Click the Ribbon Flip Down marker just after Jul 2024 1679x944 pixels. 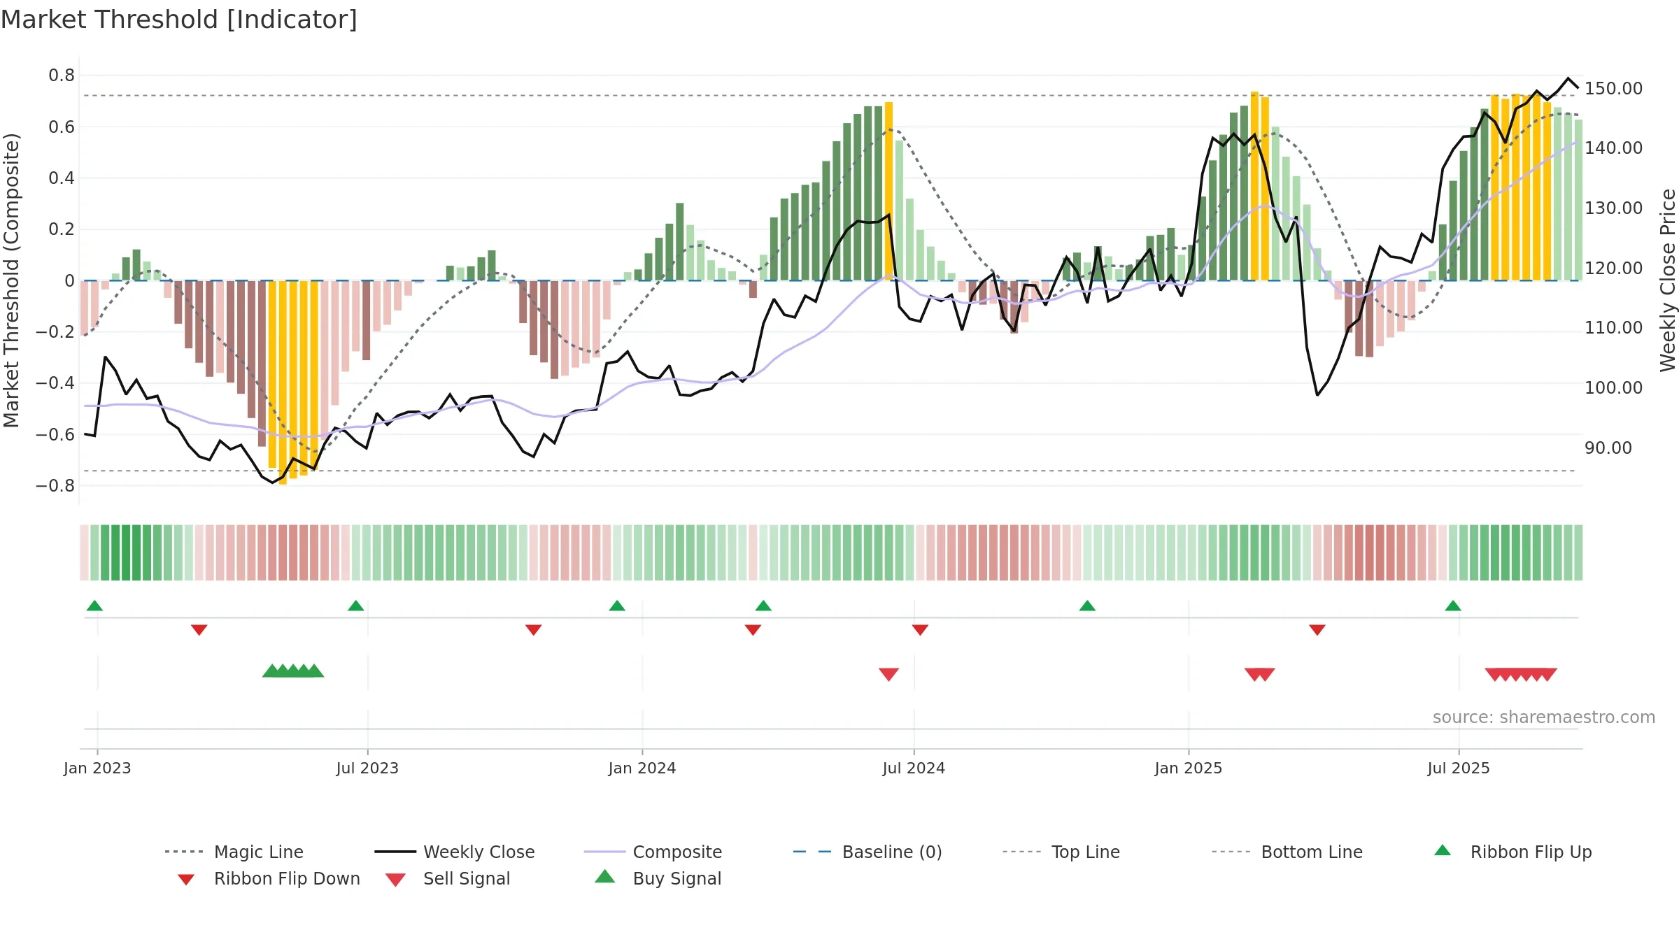tap(920, 630)
